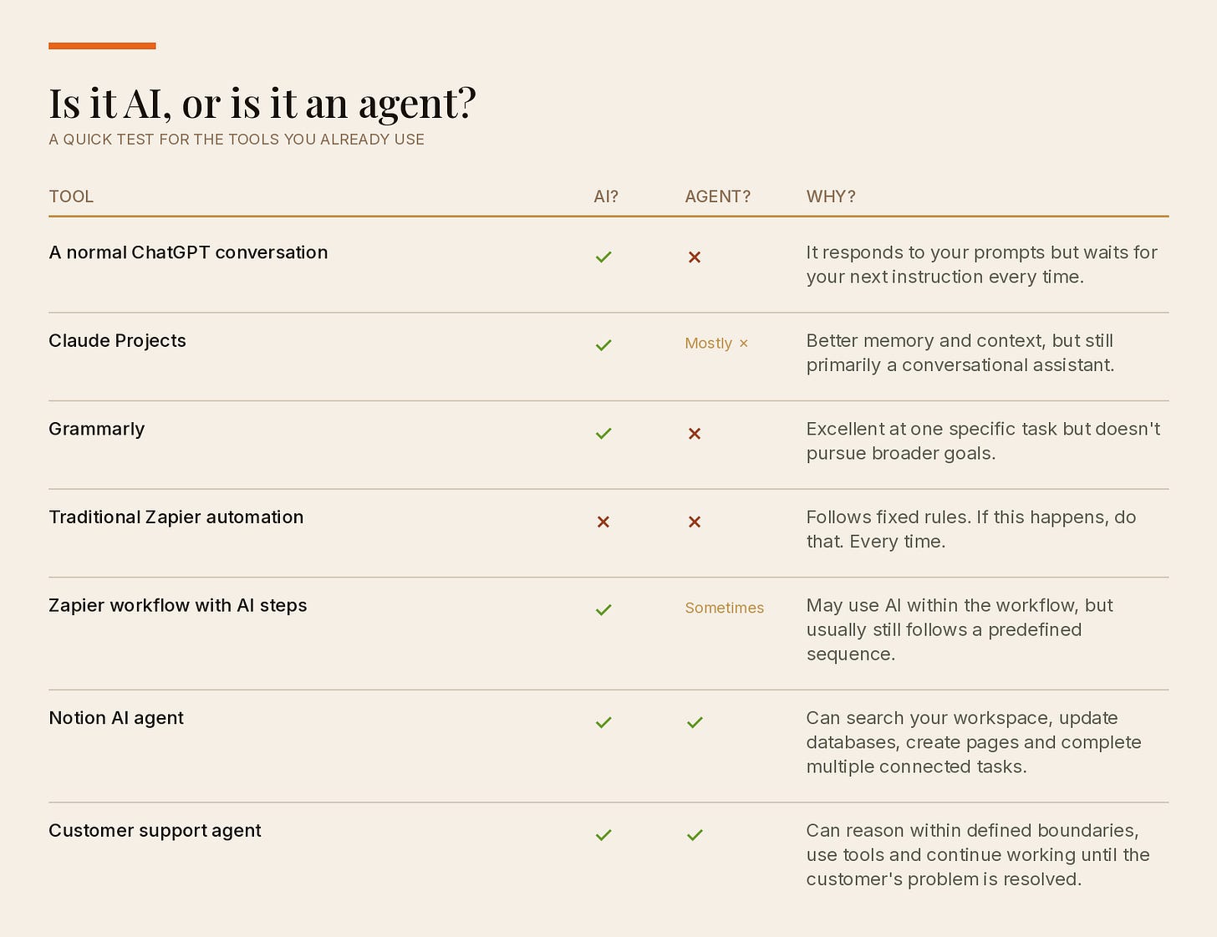Click the green AI checkmark for Customer support agent

click(603, 835)
